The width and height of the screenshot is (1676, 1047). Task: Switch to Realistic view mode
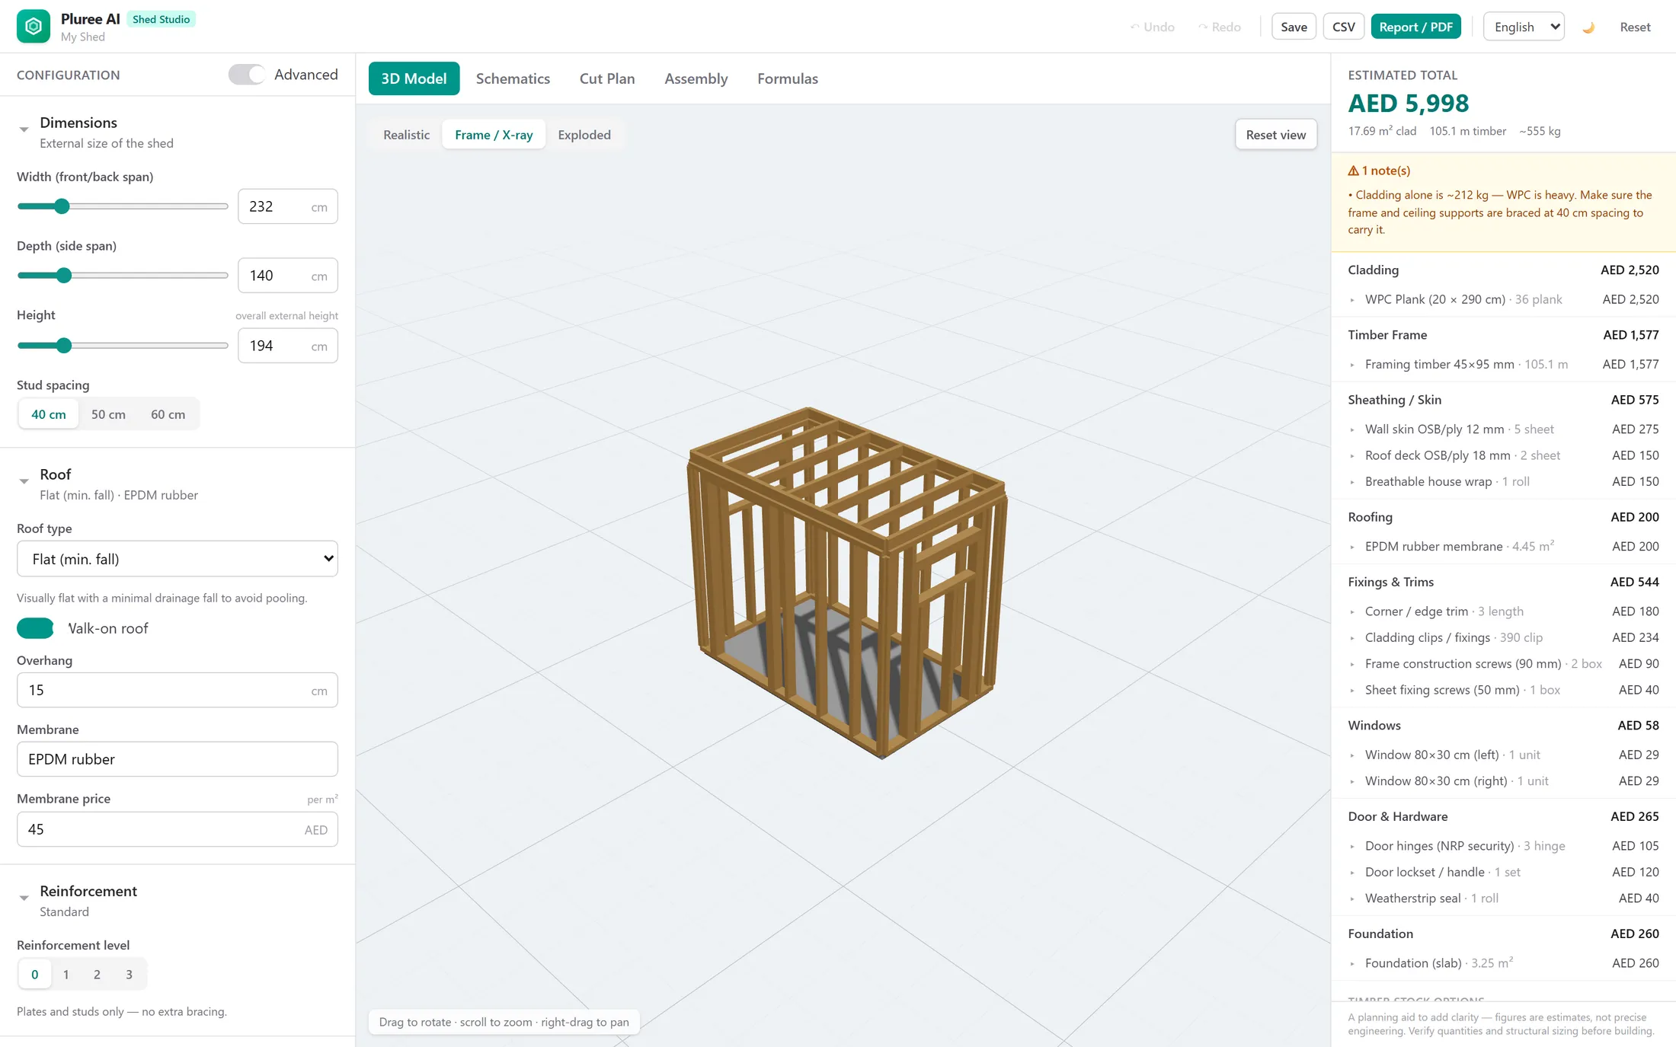(406, 135)
